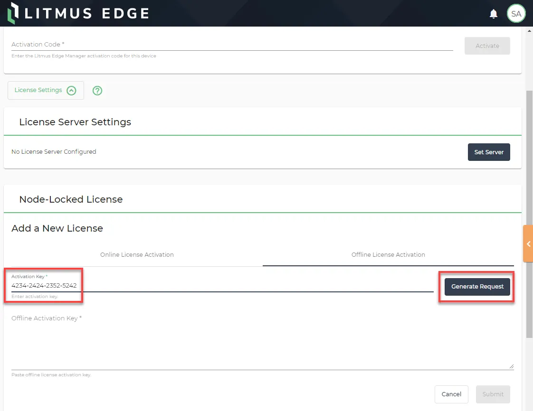Viewport: 533px width, 411px height.
Task: Open the SA user avatar menu
Action: [516, 14]
